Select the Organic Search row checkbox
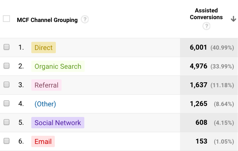The height and width of the screenshot is (151, 238). coord(6,66)
